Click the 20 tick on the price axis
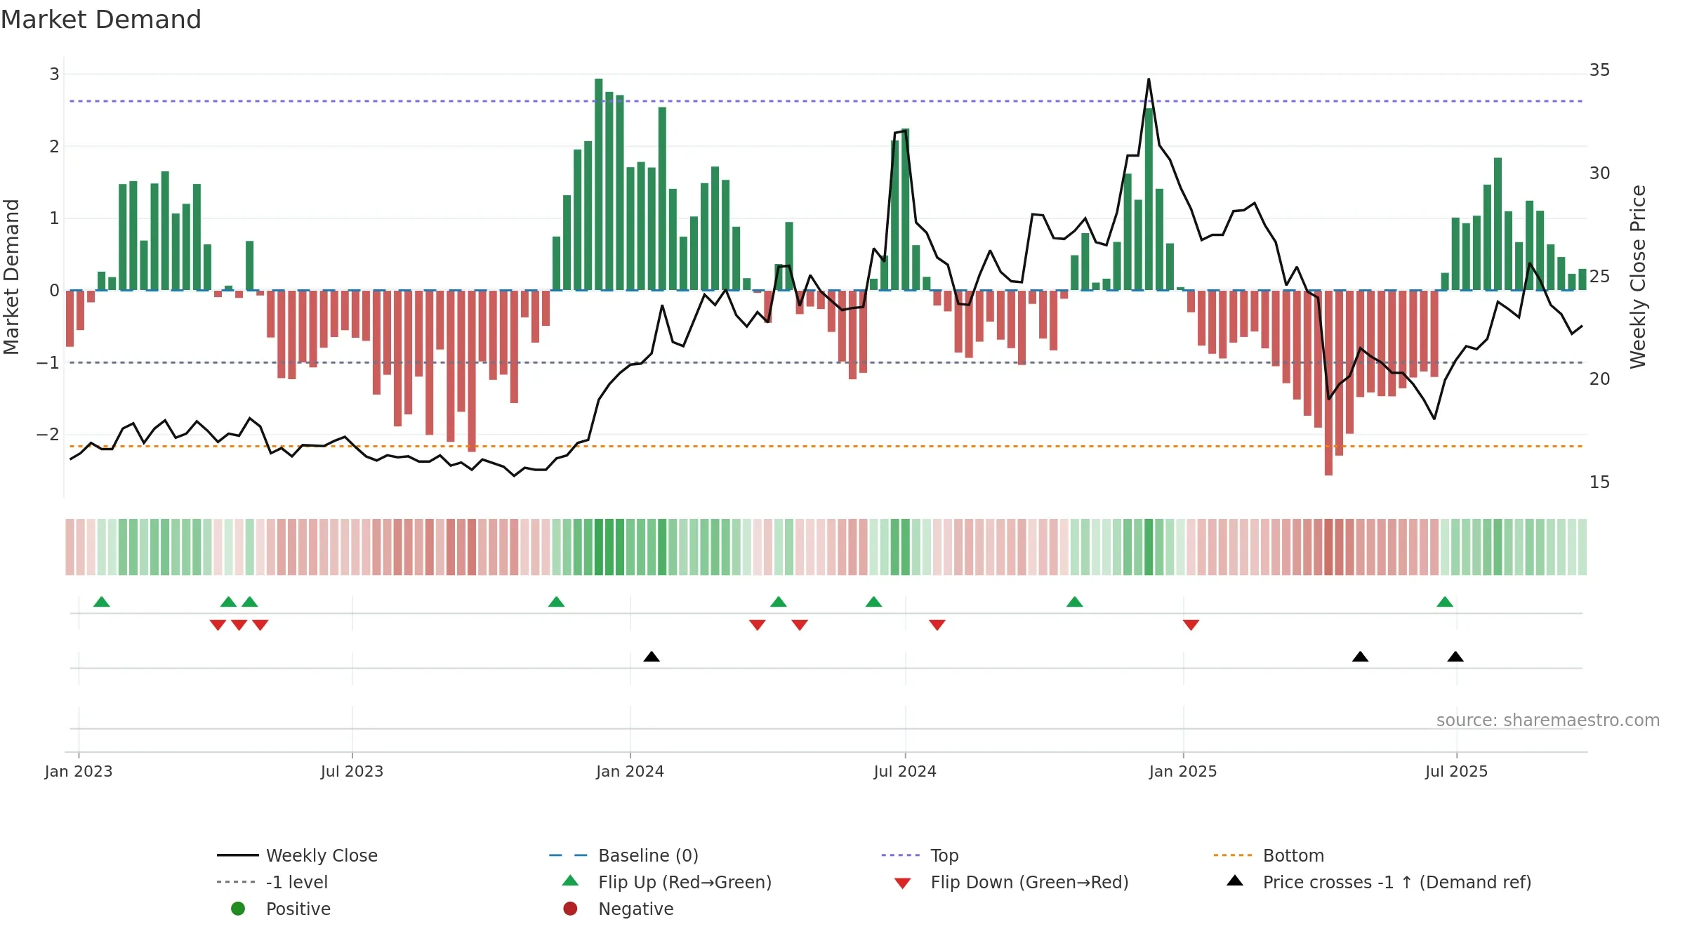 point(1600,379)
